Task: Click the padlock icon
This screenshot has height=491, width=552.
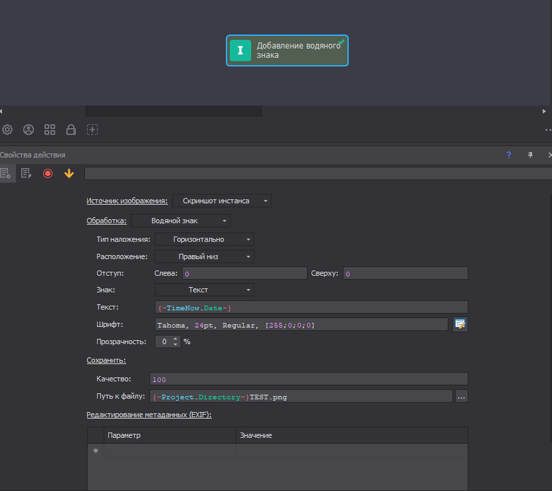Action: click(x=71, y=130)
